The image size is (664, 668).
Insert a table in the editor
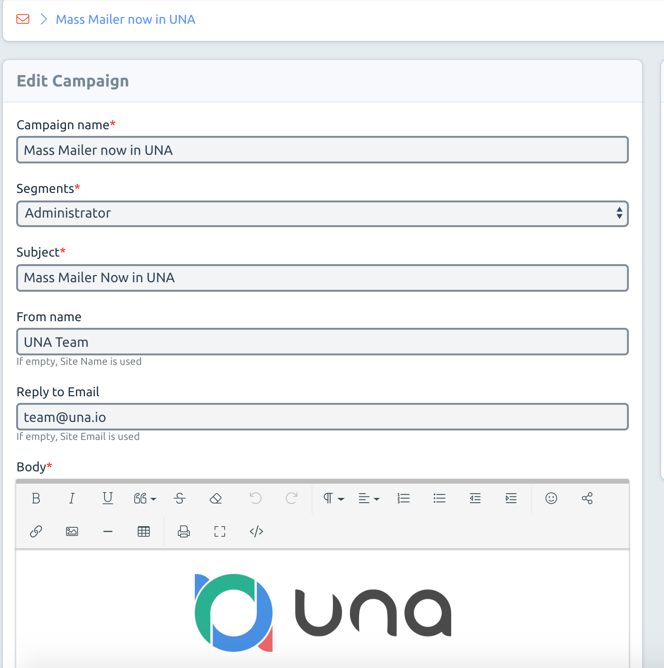[x=143, y=531]
